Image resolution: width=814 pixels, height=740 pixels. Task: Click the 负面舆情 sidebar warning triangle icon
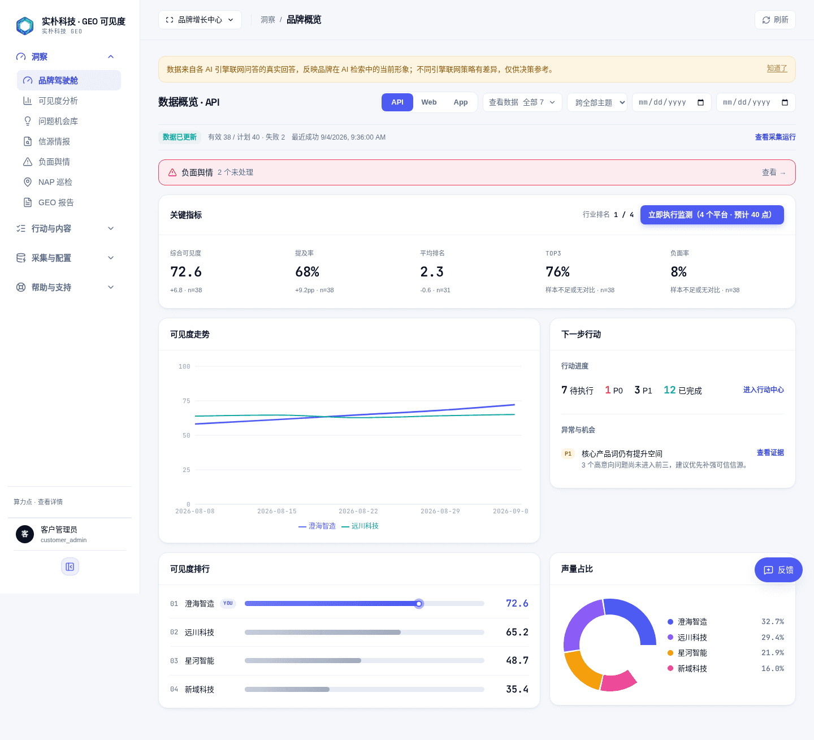click(28, 162)
